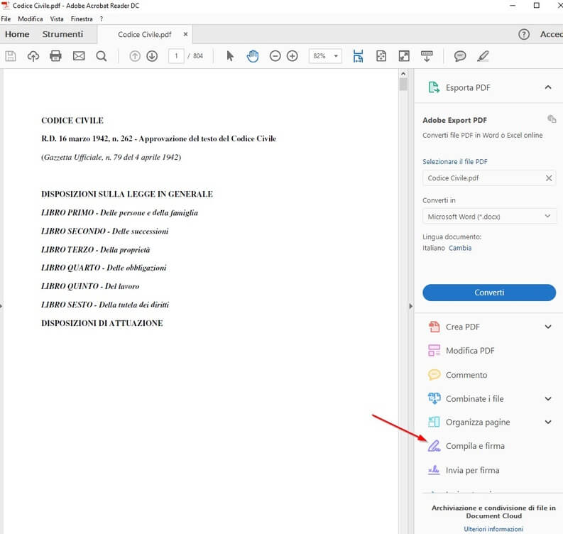563x534 pixels.
Task: Send file by email envelope icon
Action: tap(79, 56)
